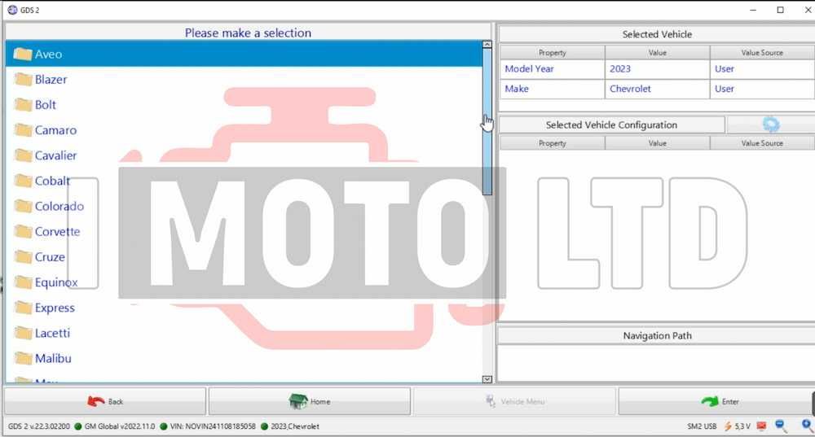The height and width of the screenshot is (437, 815).
Task: Select the Blazer model name
Action: click(x=51, y=80)
